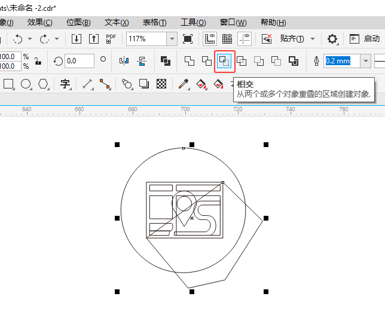Click the upper scale percentage field 100.0
The image size is (385, 330).
pyautogui.click(x=10, y=56)
